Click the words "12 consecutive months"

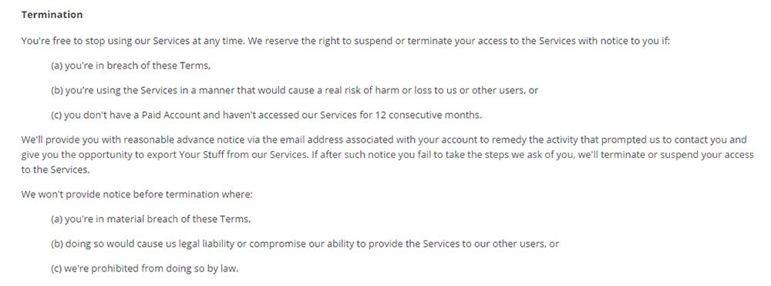click(x=427, y=116)
